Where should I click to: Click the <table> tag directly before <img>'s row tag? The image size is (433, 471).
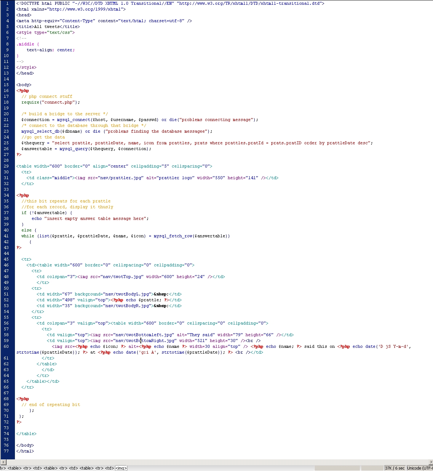(x=87, y=468)
